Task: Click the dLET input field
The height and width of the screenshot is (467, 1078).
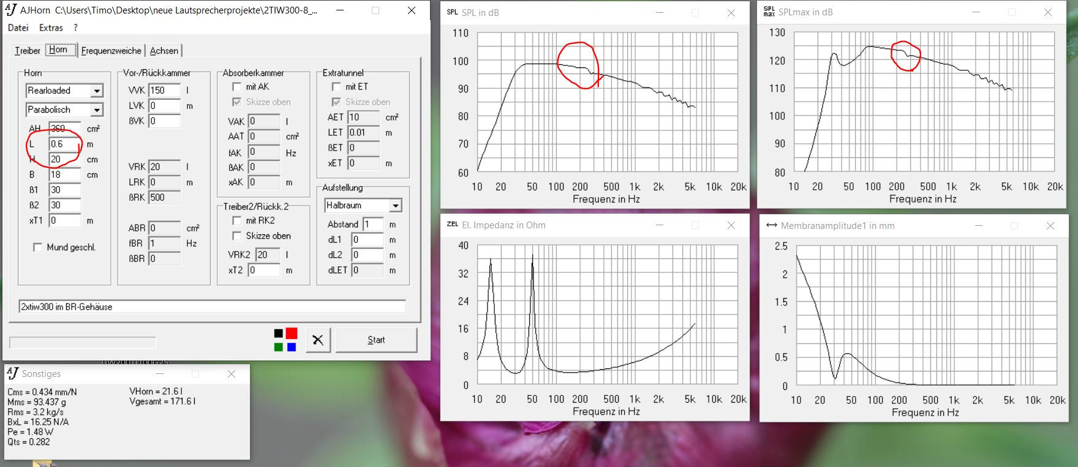Action: click(367, 270)
